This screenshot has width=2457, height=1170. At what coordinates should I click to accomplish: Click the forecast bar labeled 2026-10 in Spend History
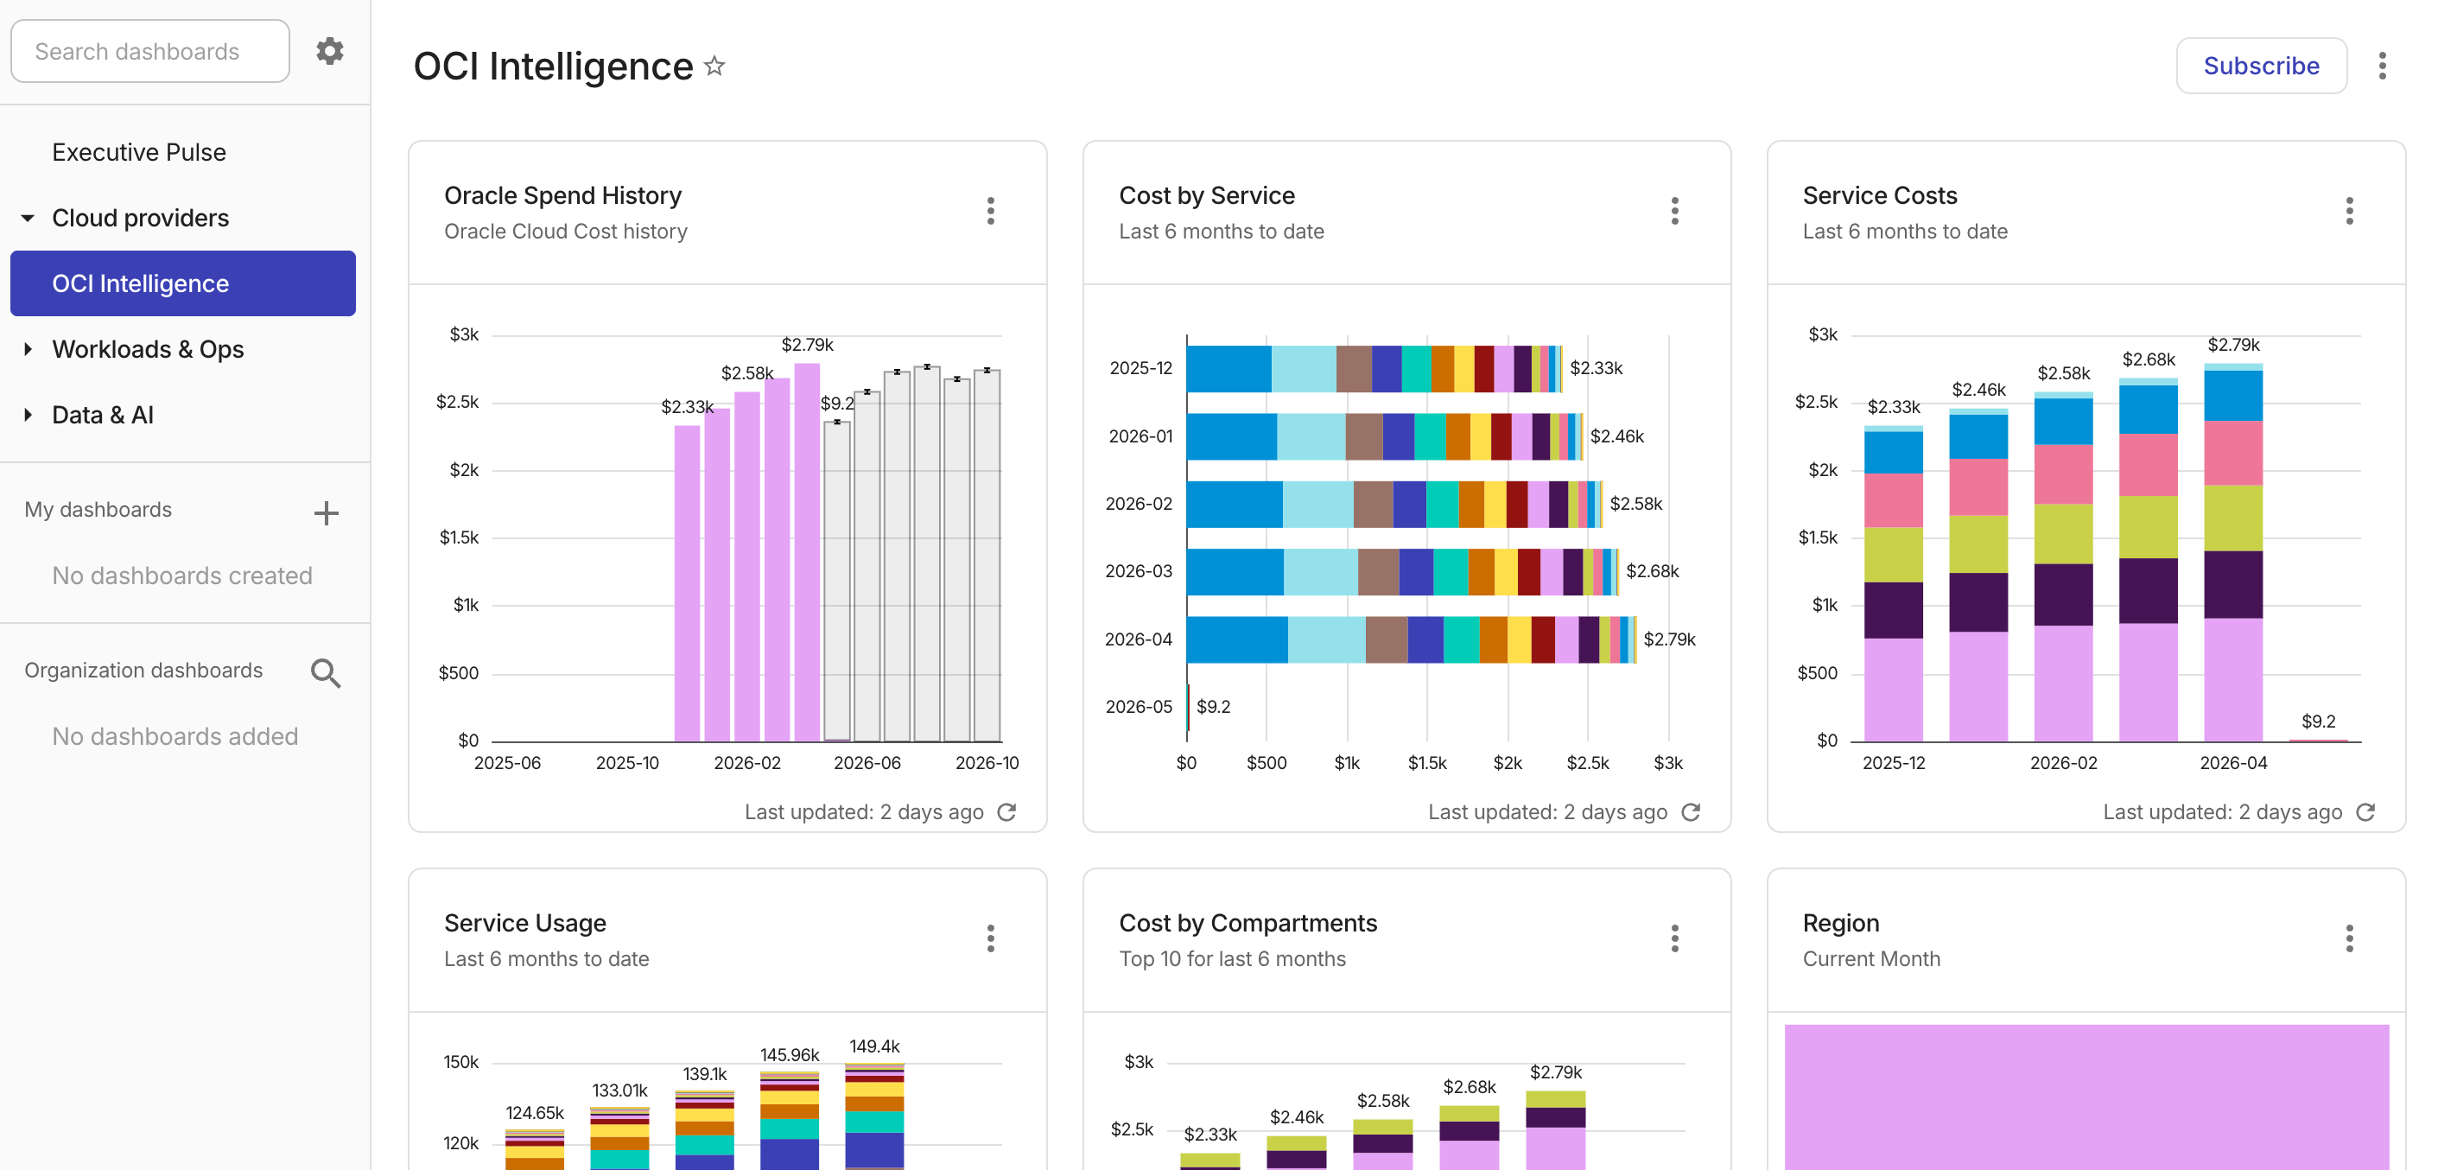pyautogui.click(x=987, y=556)
